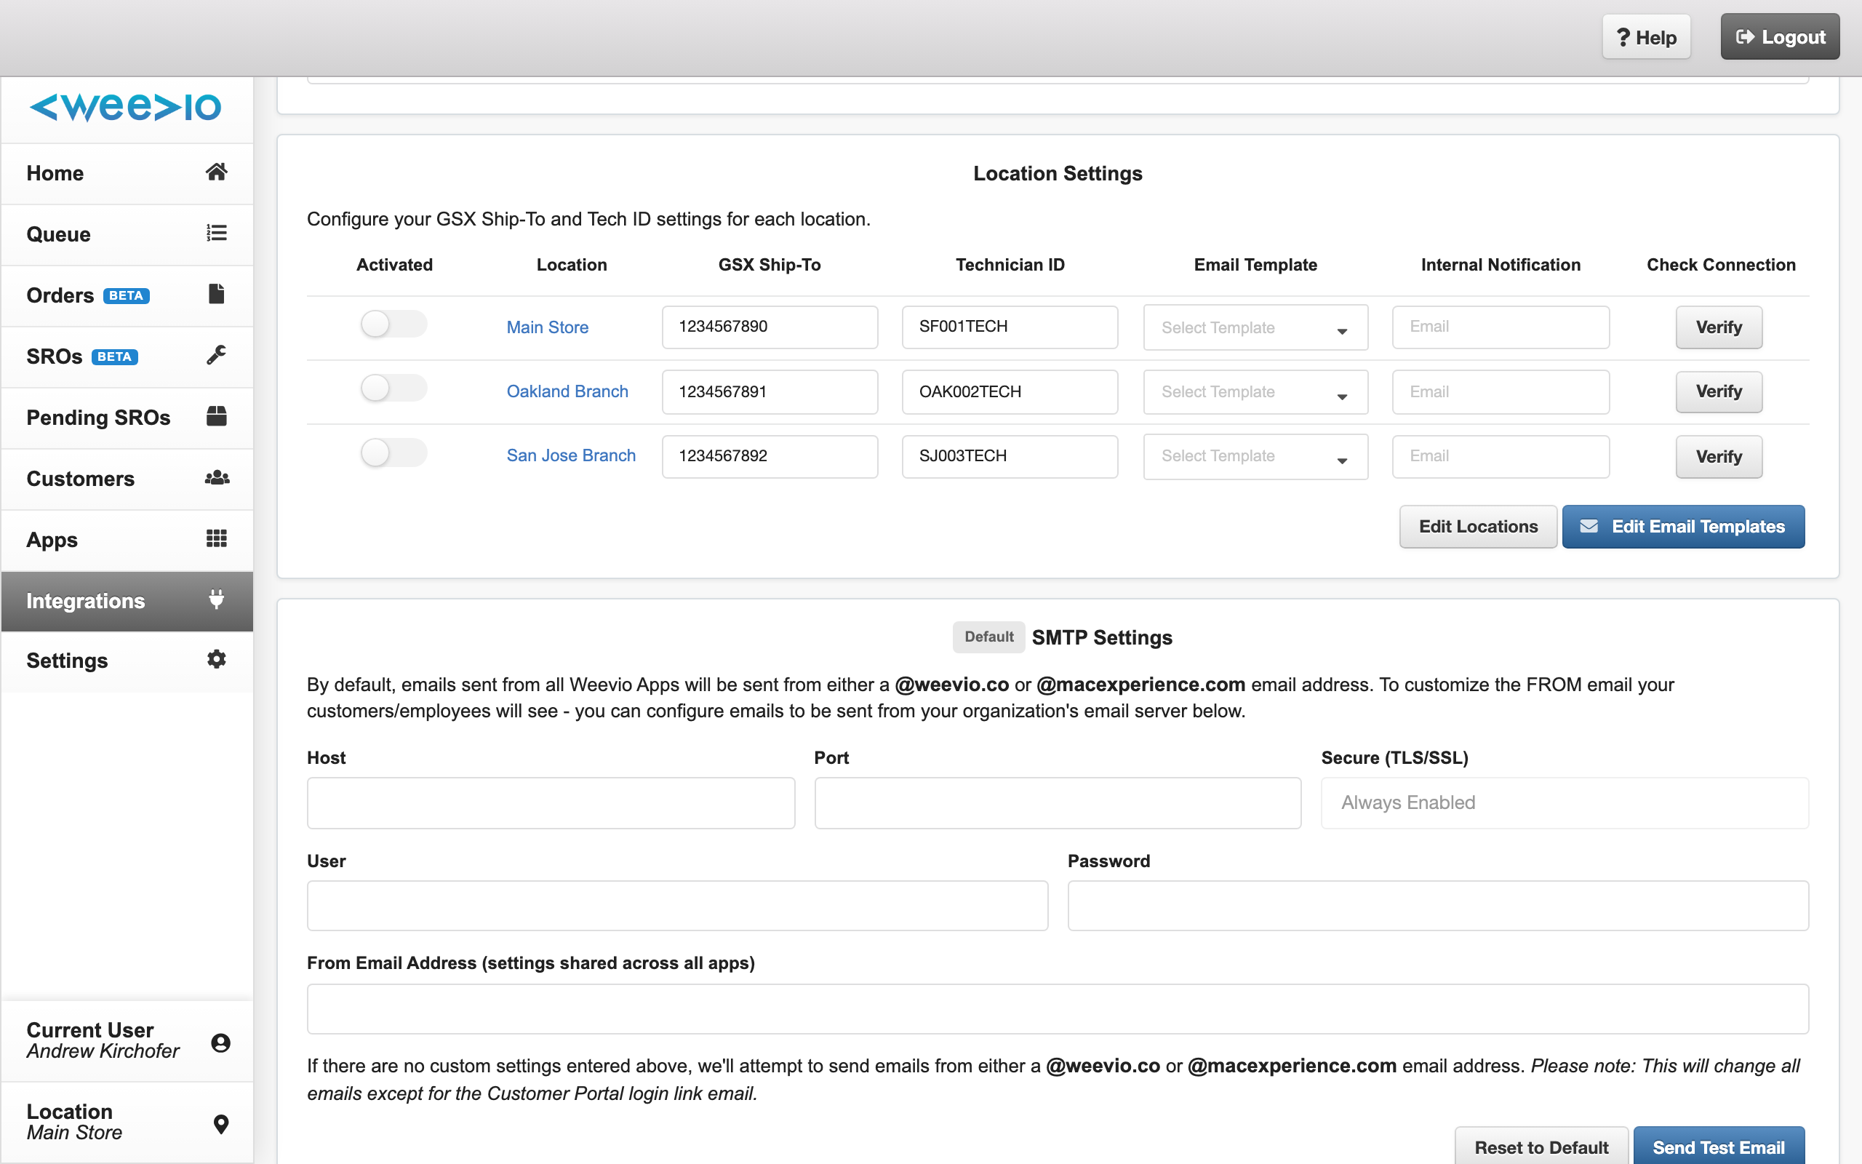
Task: Toggle activation for Oakland Branch
Action: click(393, 388)
